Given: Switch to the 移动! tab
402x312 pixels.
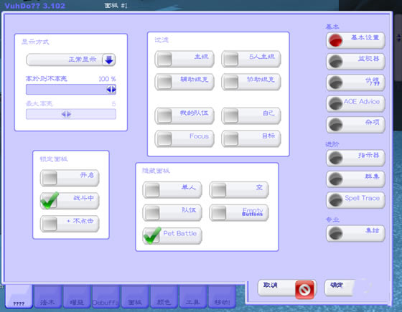Looking at the screenshot, I should (222, 297).
